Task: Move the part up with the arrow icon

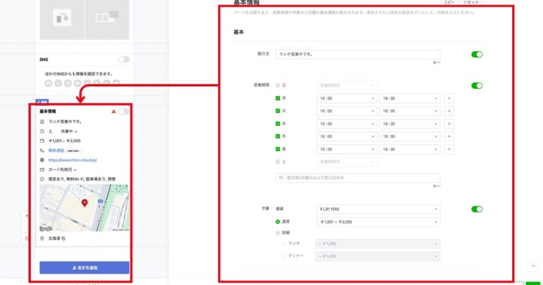Action: tap(27, 217)
